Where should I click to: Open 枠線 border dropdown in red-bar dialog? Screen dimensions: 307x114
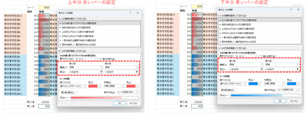pyautogui.click(x=114, y=86)
